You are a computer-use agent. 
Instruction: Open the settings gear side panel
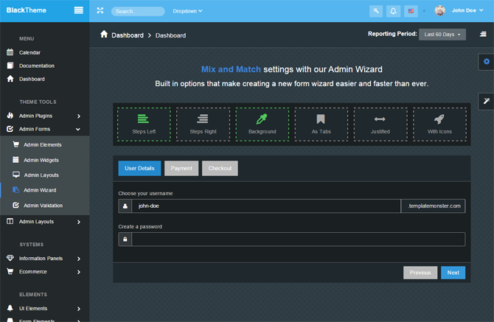[x=486, y=62]
